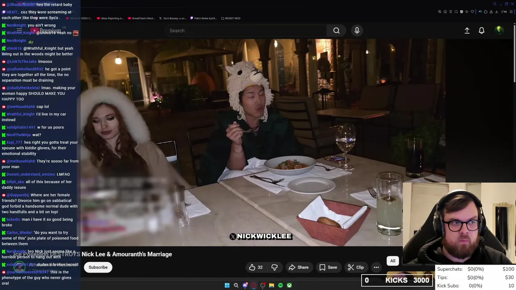Open the browser AI assistant icon
This screenshot has height=290, width=516.
pos(504,12)
